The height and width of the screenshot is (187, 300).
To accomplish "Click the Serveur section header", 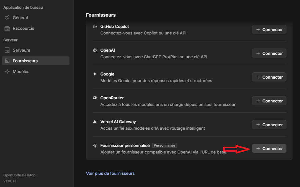I will point(11,40).
